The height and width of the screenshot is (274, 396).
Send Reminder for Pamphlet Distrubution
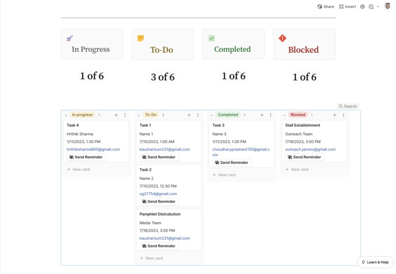tap(159, 246)
